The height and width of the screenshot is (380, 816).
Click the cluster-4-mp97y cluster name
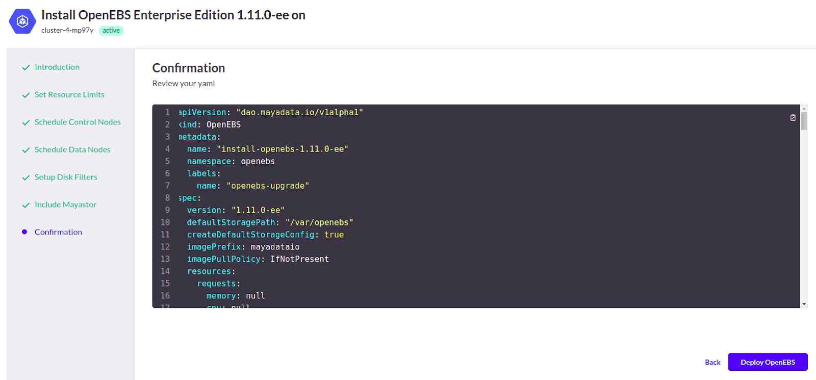point(67,30)
